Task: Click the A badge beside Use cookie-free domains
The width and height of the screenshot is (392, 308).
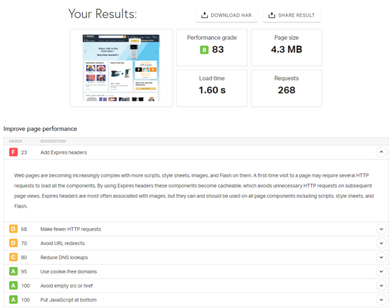Action: point(13,271)
